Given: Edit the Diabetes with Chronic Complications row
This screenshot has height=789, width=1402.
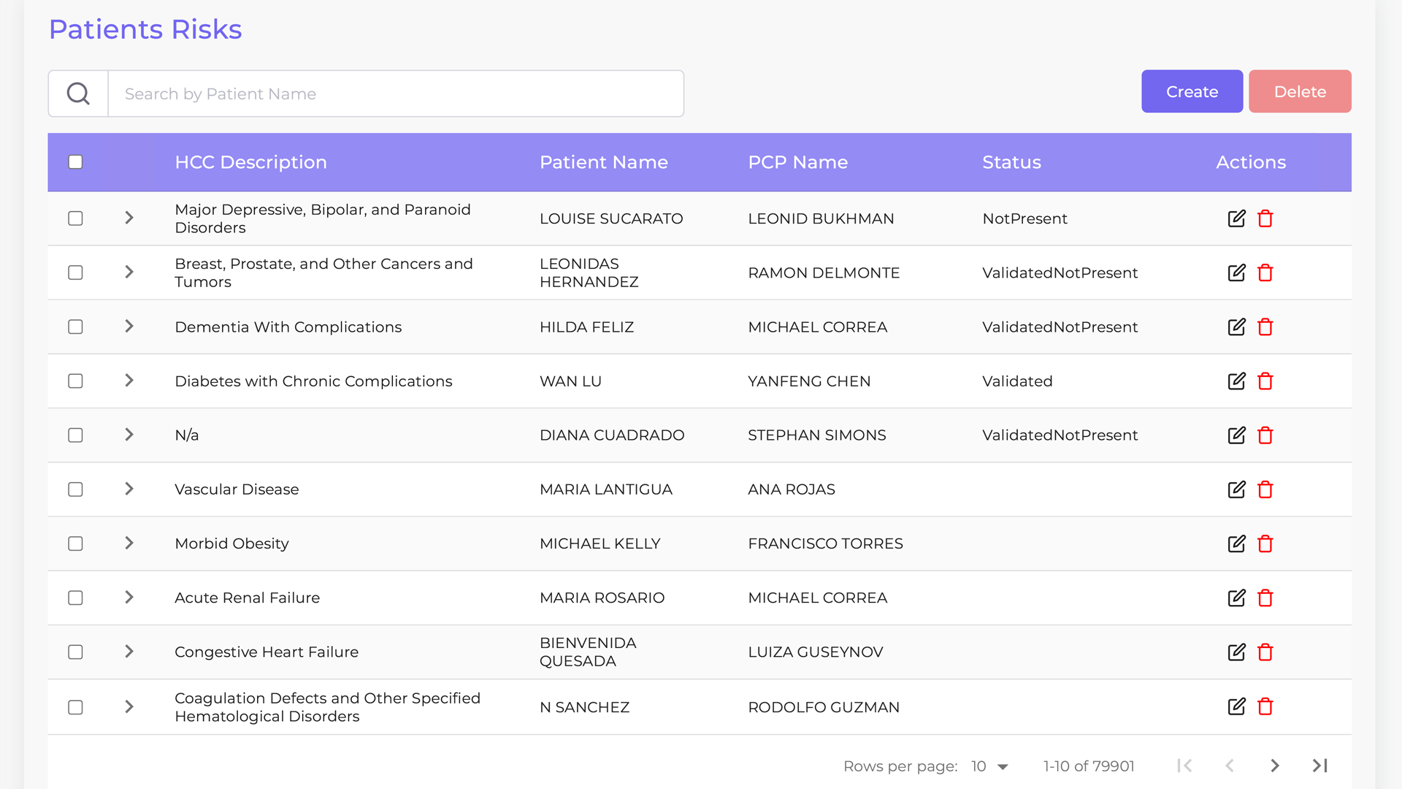Looking at the screenshot, I should pos(1236,381).
